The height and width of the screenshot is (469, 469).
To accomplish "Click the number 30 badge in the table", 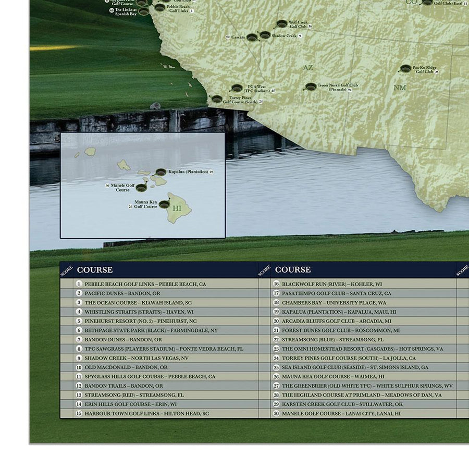I will pos(276,413).
